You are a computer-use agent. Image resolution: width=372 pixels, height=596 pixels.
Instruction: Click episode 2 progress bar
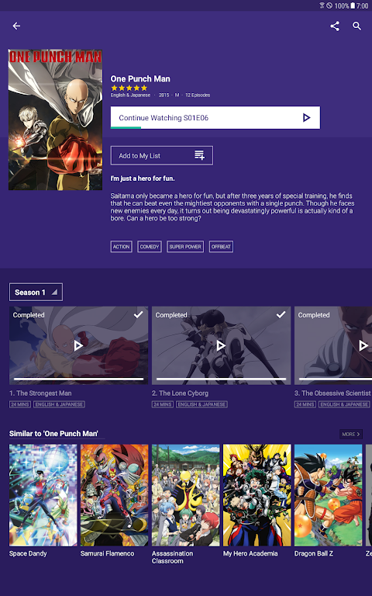coord(221,379)
